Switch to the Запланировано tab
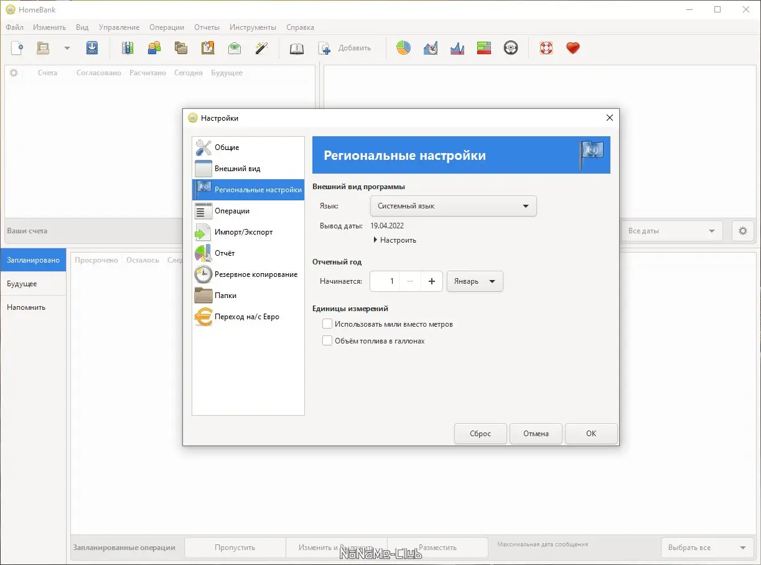 click(33, 260)
